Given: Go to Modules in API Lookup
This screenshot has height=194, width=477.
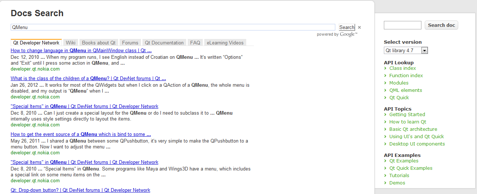Looking at the screenshot, I should pos(399,83).
